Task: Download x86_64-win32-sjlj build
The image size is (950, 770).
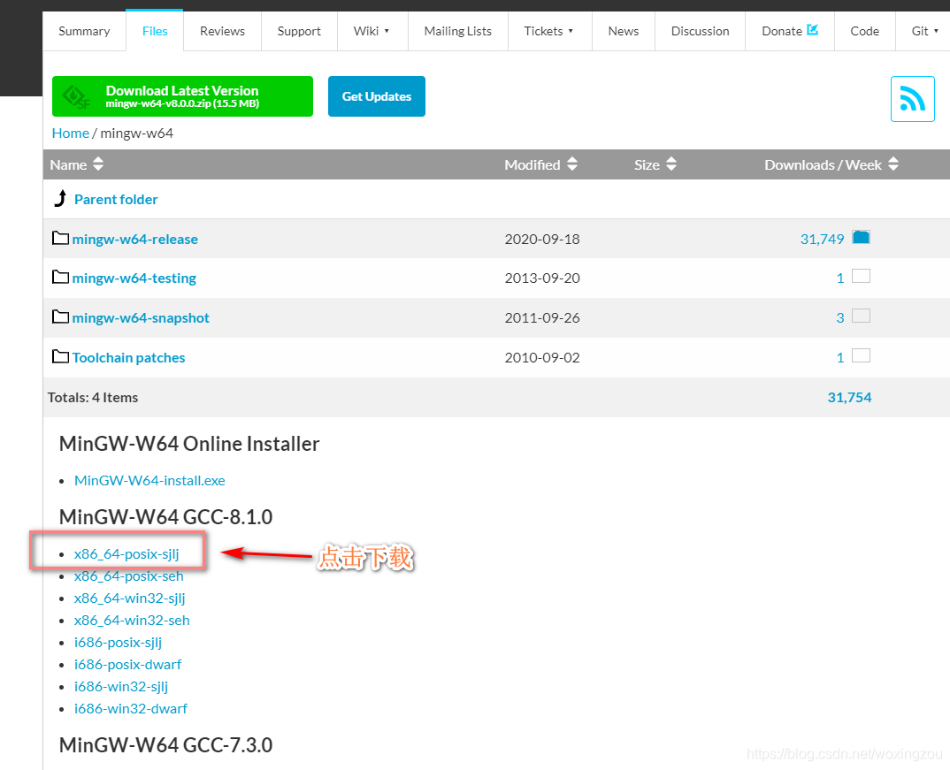Action: [x=130, y=598]
